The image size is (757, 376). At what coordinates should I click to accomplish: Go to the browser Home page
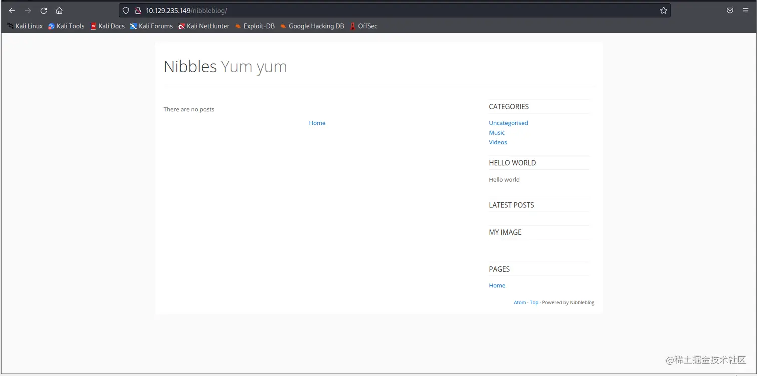tap(59, 10)
